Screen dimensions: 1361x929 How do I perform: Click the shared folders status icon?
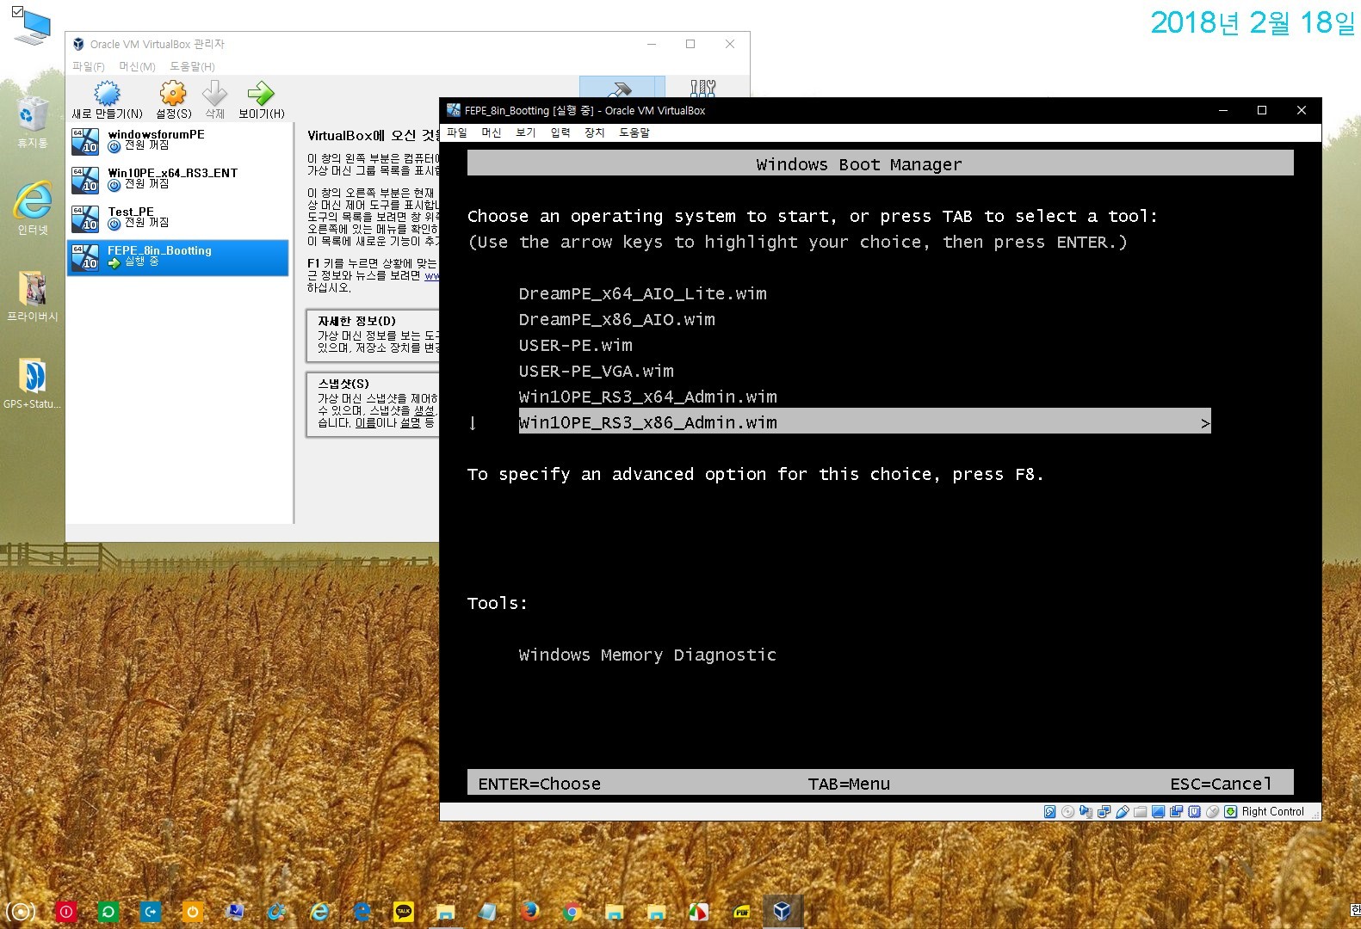[x=1140, y=811]
